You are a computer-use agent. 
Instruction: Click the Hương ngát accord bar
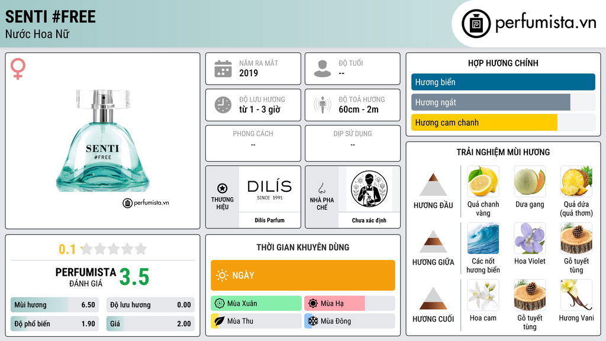pos(503,102)
